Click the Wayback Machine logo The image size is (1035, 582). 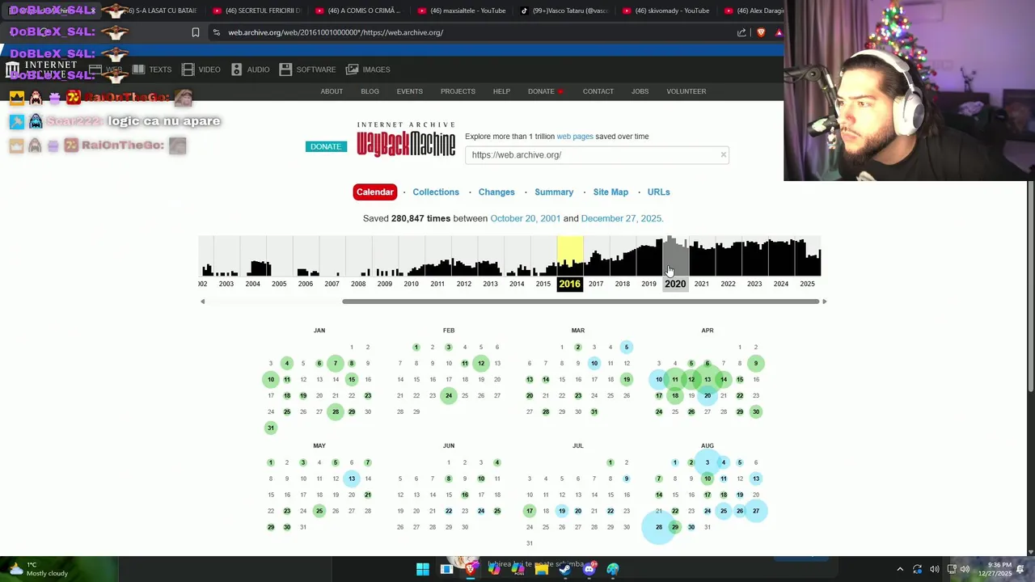406,140
